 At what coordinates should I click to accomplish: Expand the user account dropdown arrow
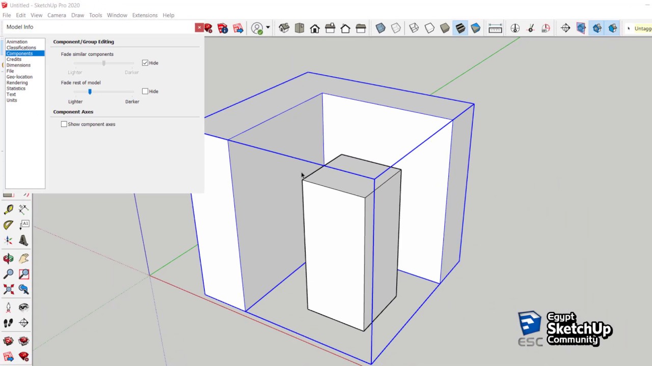268,28
